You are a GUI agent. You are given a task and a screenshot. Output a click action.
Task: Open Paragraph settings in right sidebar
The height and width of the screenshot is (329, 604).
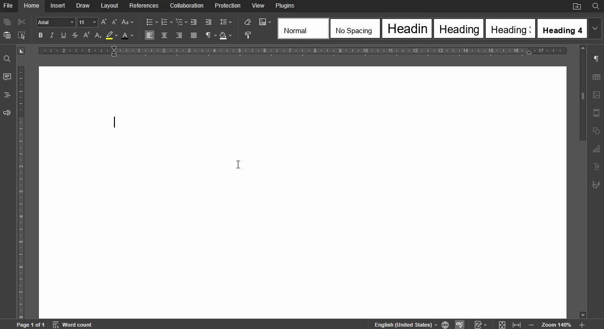click(x=596, y=59)
